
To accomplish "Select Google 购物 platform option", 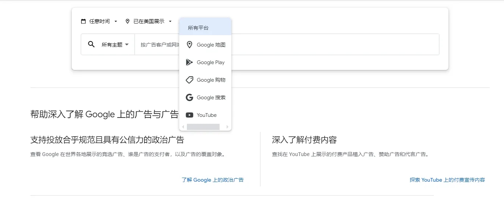I will (205, 80).
